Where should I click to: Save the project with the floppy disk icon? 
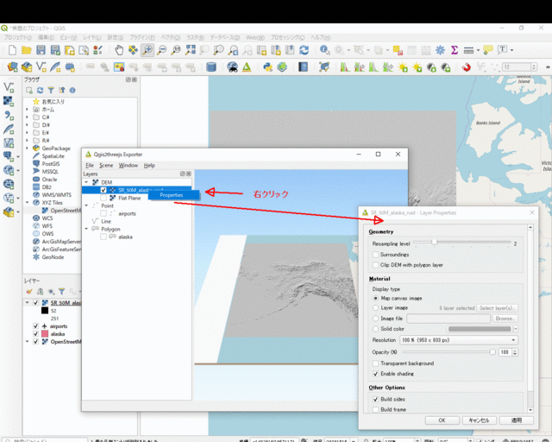click(41, 50)
